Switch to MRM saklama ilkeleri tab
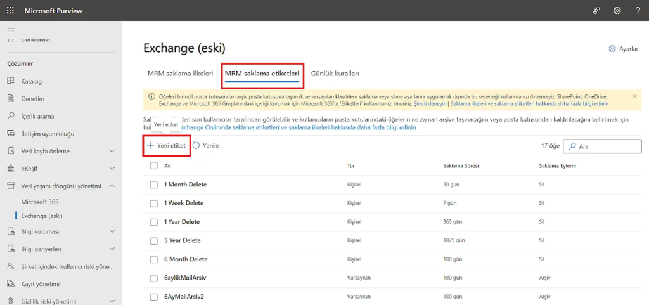The height and width of the screenshot is (305, 649). 180,74
